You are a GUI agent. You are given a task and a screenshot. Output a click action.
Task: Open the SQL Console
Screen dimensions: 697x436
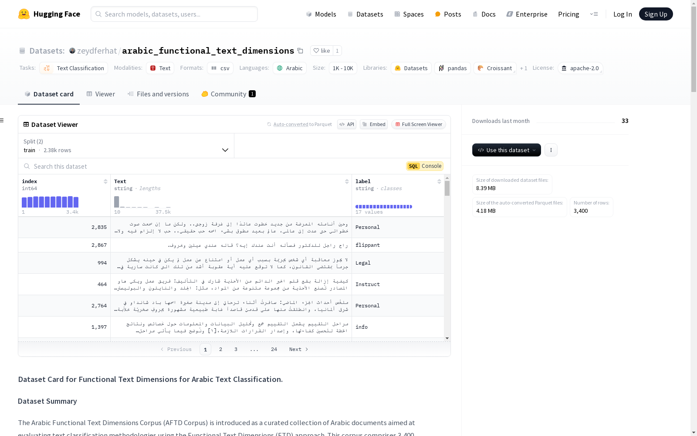pos(425,166)
